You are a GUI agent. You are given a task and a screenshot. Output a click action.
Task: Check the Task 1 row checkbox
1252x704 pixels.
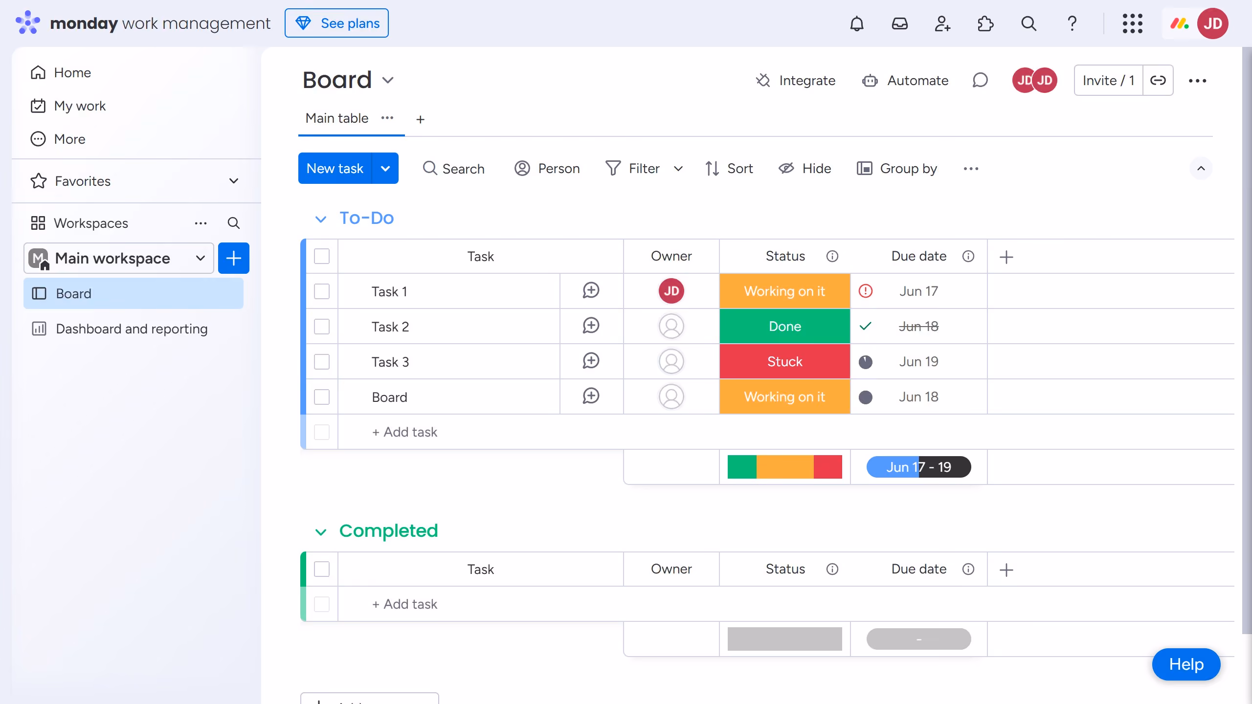pyautogui.click(x=322, y=291)
